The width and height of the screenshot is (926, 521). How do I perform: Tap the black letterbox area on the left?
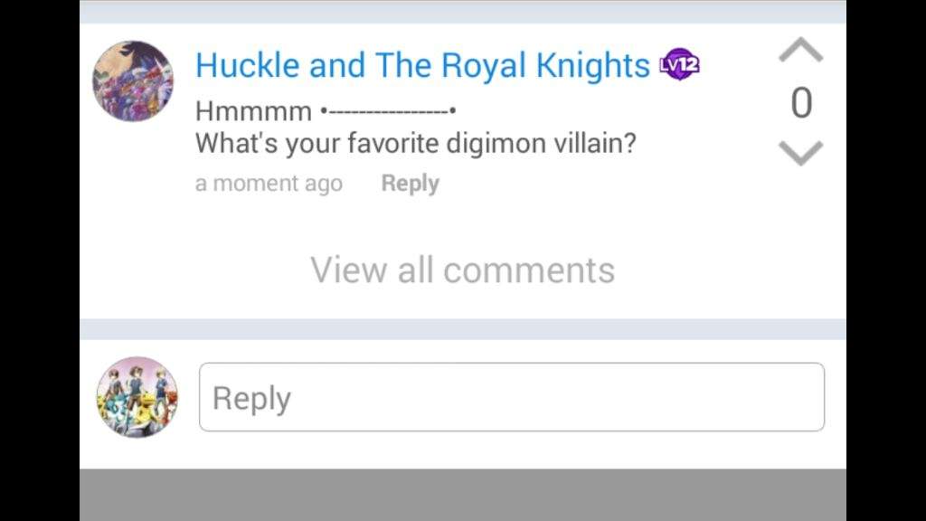coord(40,260)
